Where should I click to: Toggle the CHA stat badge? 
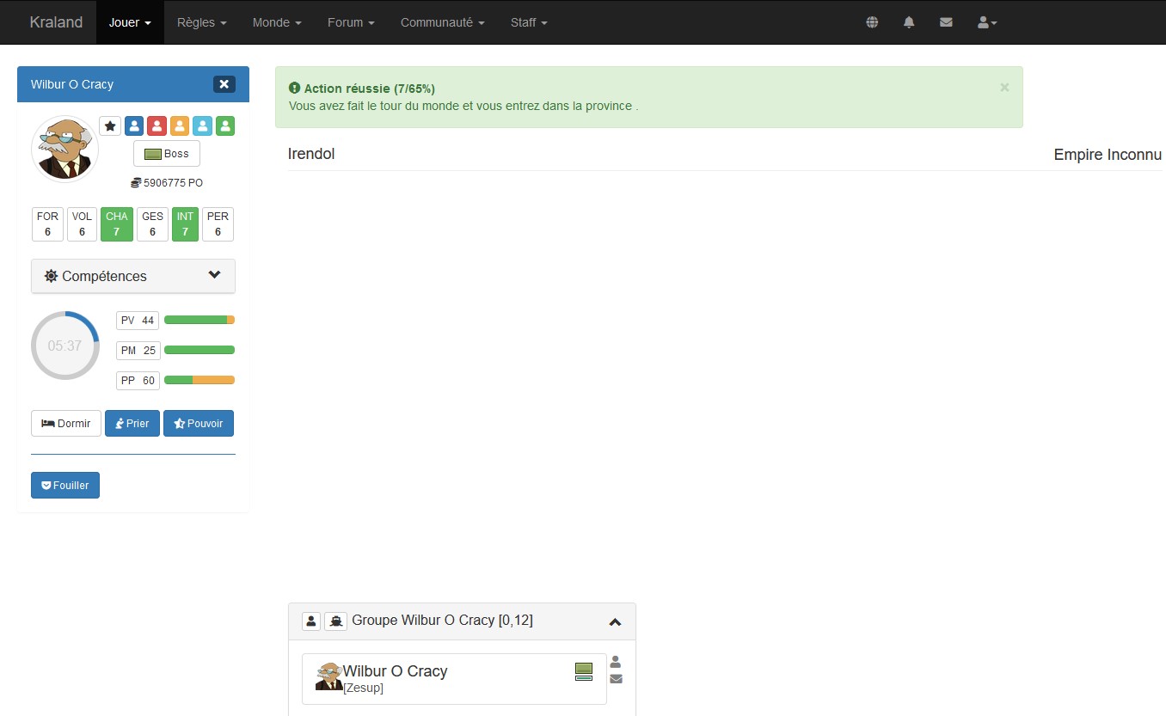point(117,224)
